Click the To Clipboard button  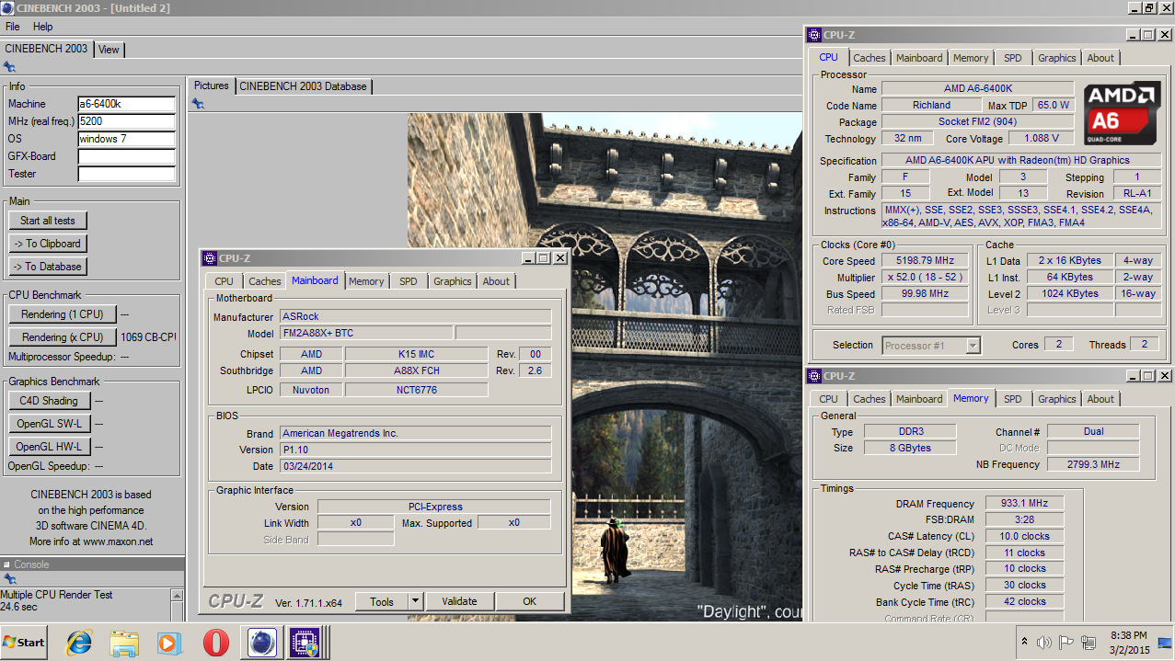48,244
